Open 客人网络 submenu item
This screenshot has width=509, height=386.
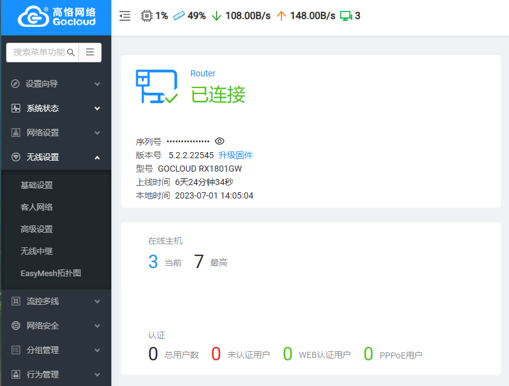37,207
